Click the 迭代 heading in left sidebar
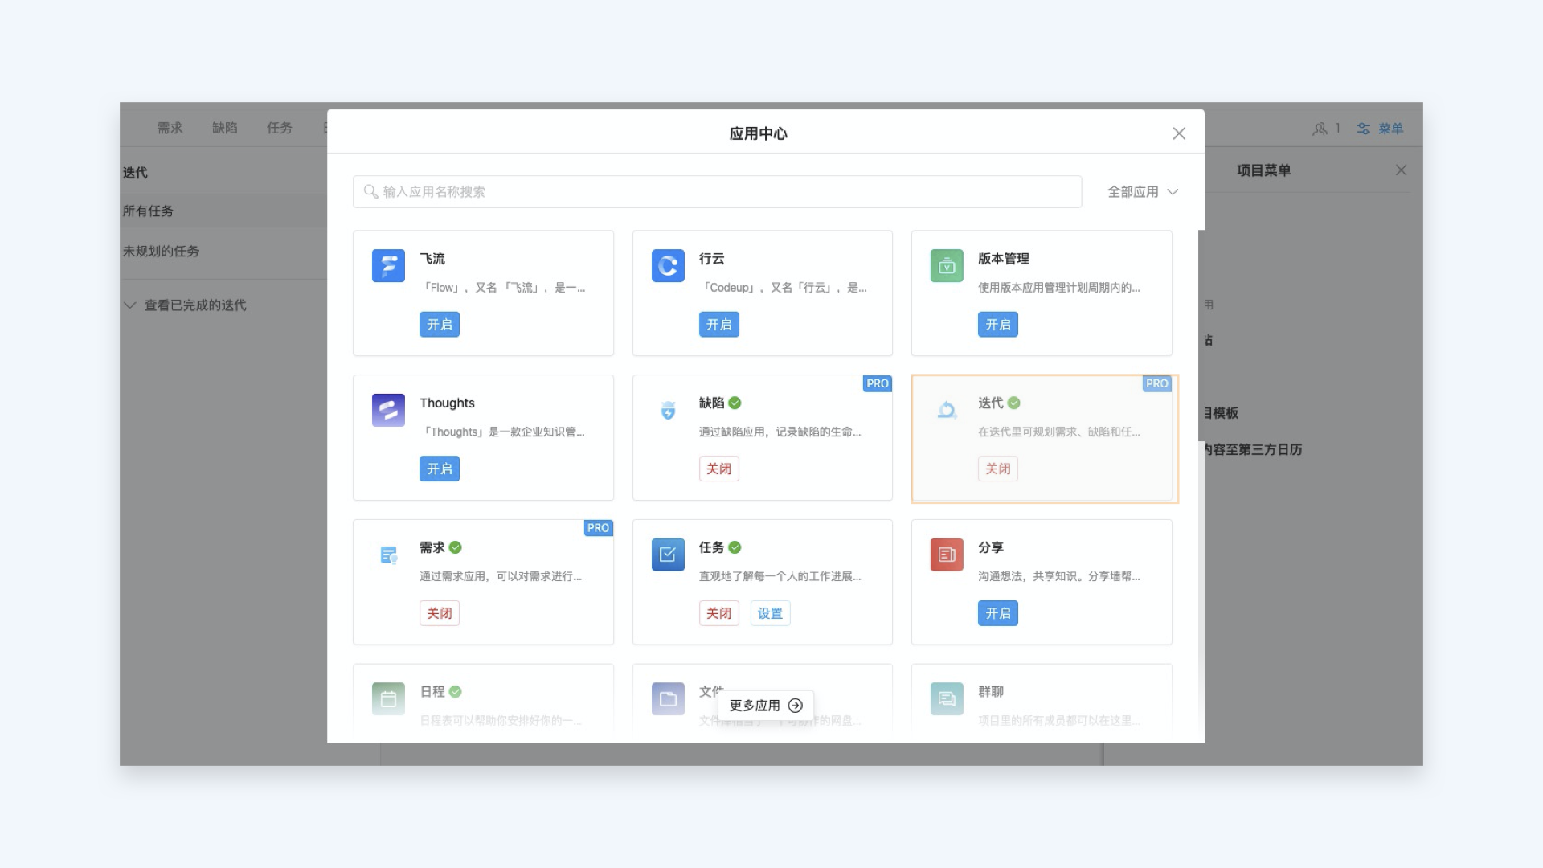The width and height of the screenshot is (1543, 868). (135, 172)
